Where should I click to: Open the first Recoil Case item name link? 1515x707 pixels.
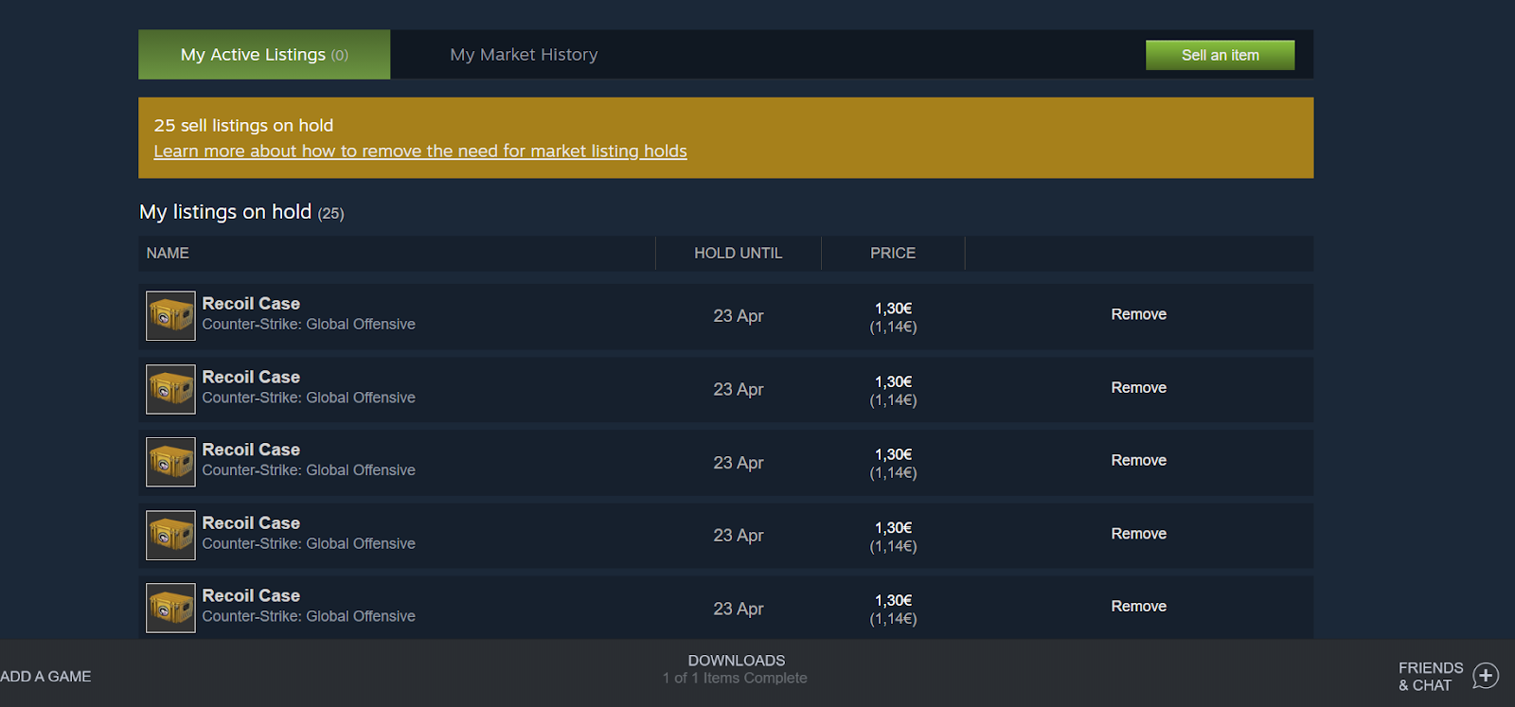click(251, 304)
